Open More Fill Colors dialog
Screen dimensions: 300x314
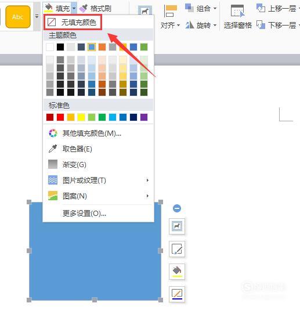pyautogui.click(x=98, y=133)
